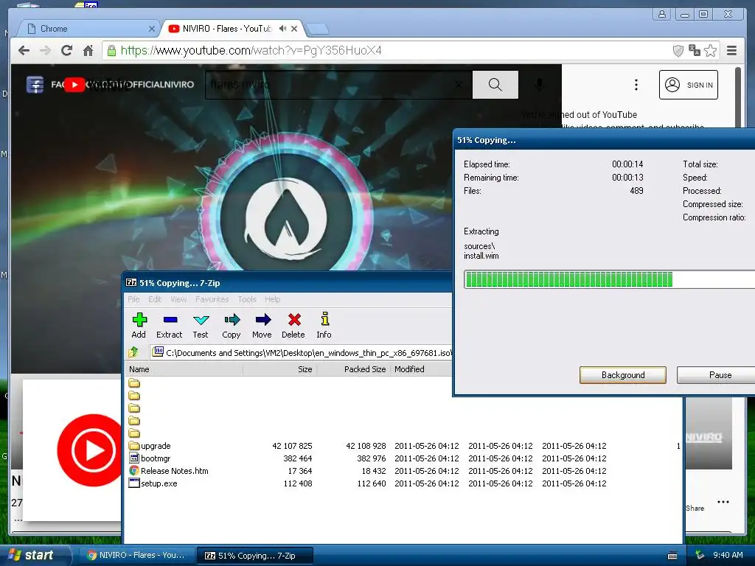The height and width of the screenshot is (566, 755).
Task: Click the green copying progress bar
Action: tap(610, 279)
